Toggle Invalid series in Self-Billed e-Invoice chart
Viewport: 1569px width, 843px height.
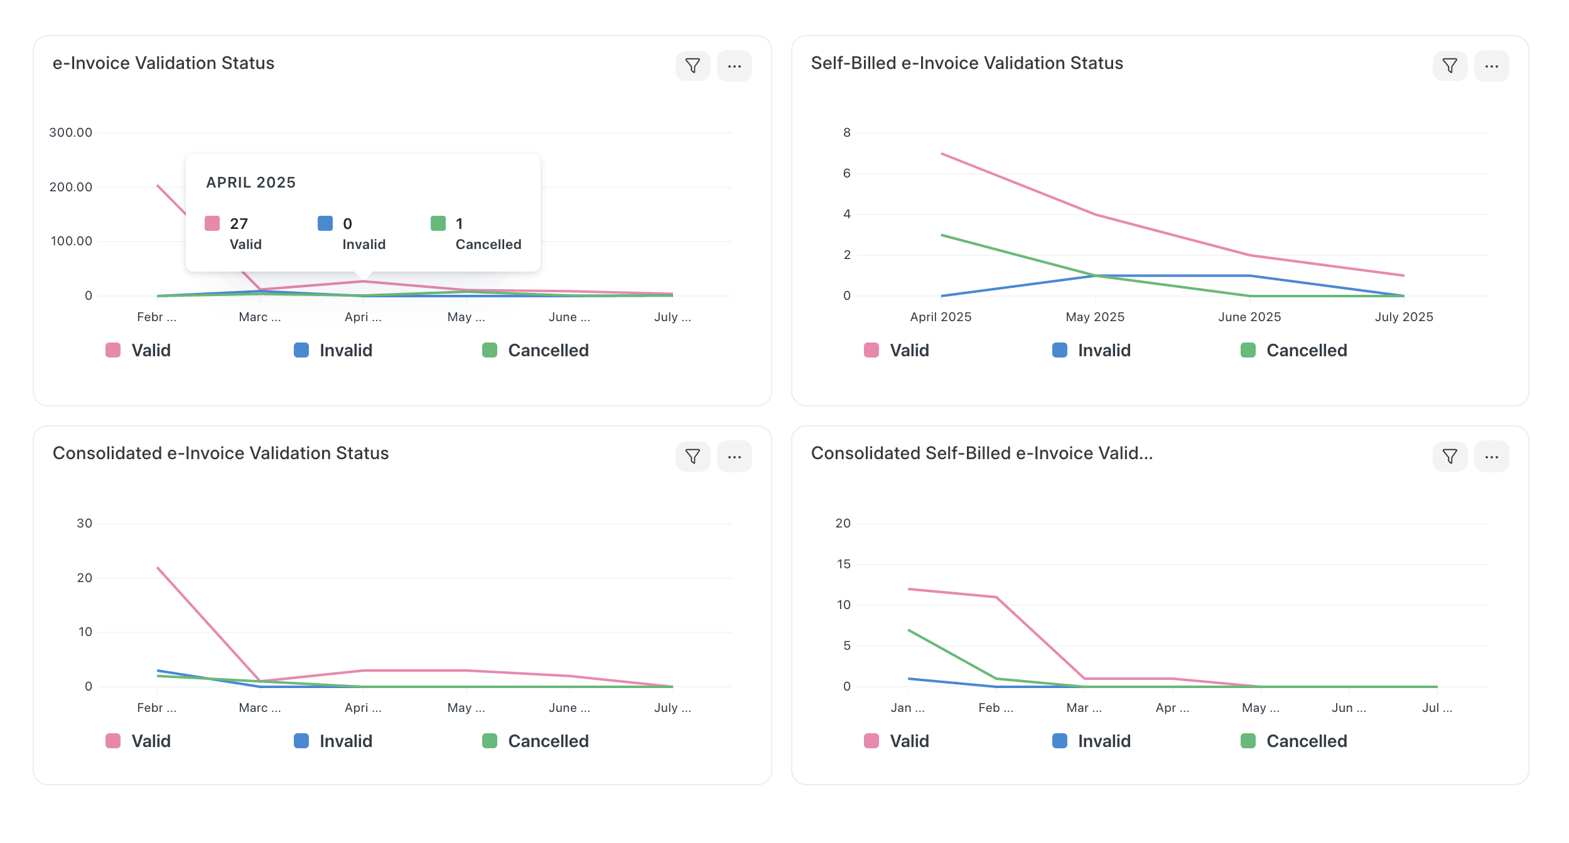click(x=1104, y=350)
